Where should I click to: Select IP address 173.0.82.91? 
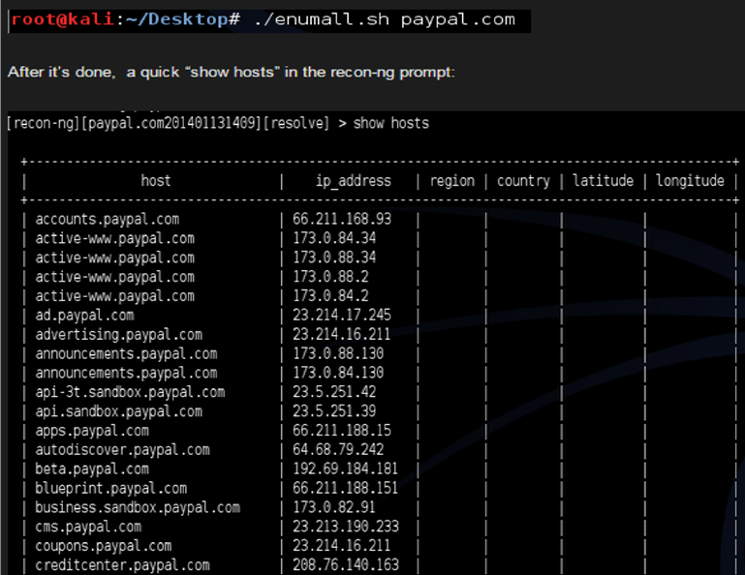[334, 507]
